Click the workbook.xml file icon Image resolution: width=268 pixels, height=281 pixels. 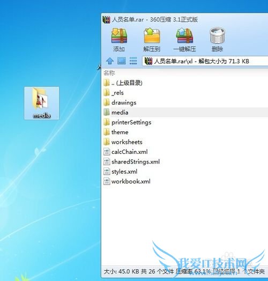coord(107,181)
